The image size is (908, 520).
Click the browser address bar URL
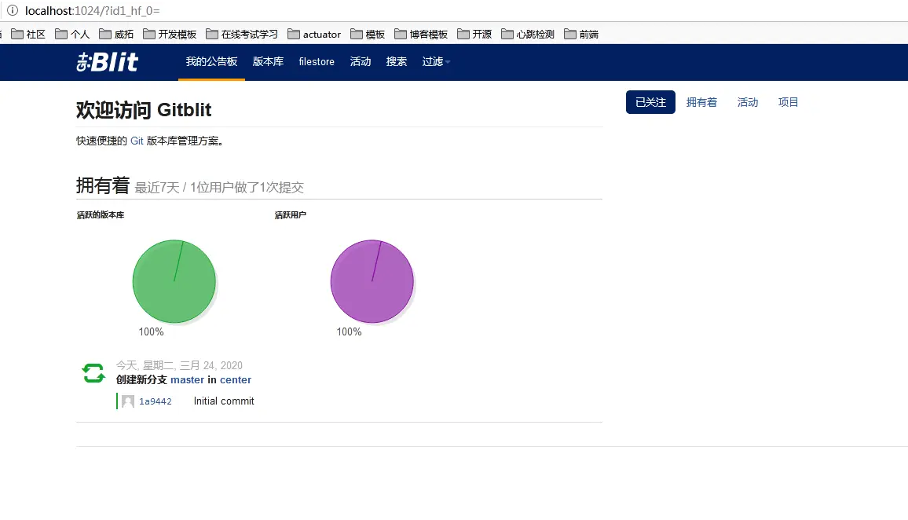pos(93,10)
